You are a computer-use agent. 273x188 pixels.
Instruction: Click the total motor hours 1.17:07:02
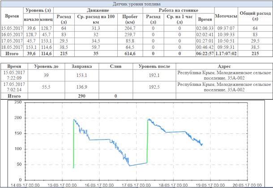point(226,53)
